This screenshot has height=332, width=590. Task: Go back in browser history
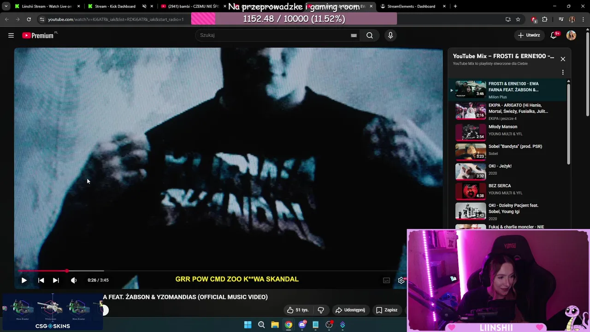coord(6,19)
